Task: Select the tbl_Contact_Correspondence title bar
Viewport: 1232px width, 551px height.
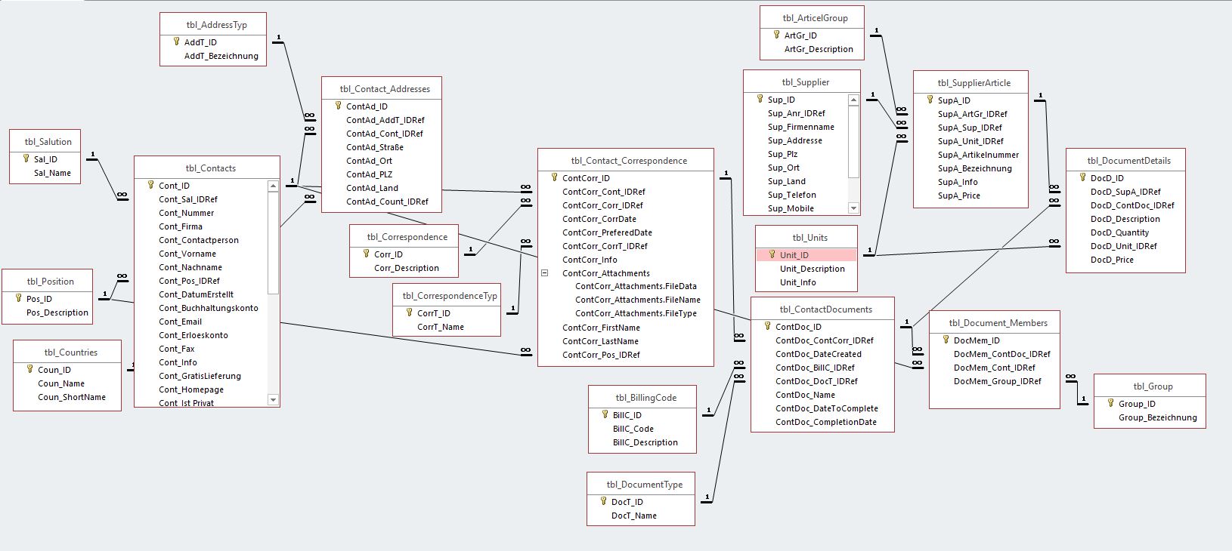Action: pos(626,160)
